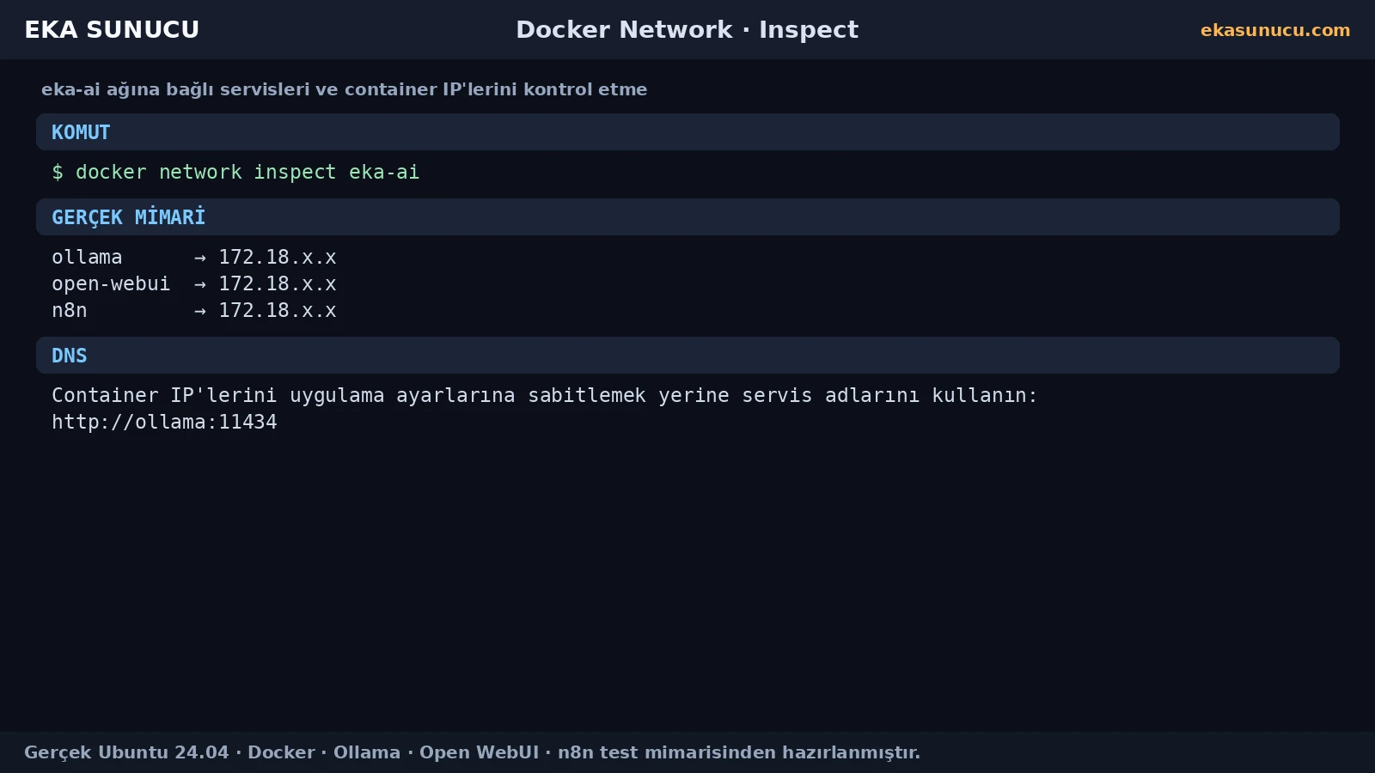1375x773 pixels.
Task: Click the 'Docker Network · Inspect' heading
Action: click(x=687, y=30)
